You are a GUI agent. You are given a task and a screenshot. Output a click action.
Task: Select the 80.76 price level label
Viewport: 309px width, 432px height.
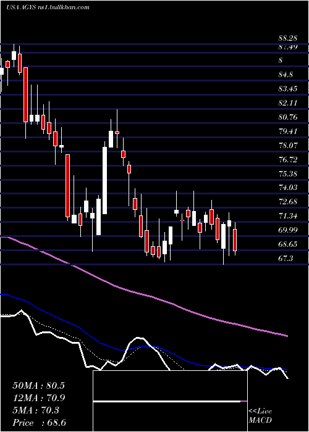288,117
